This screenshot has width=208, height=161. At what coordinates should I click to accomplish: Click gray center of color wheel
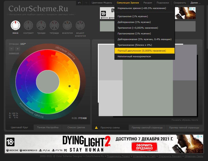click(48, 82)
